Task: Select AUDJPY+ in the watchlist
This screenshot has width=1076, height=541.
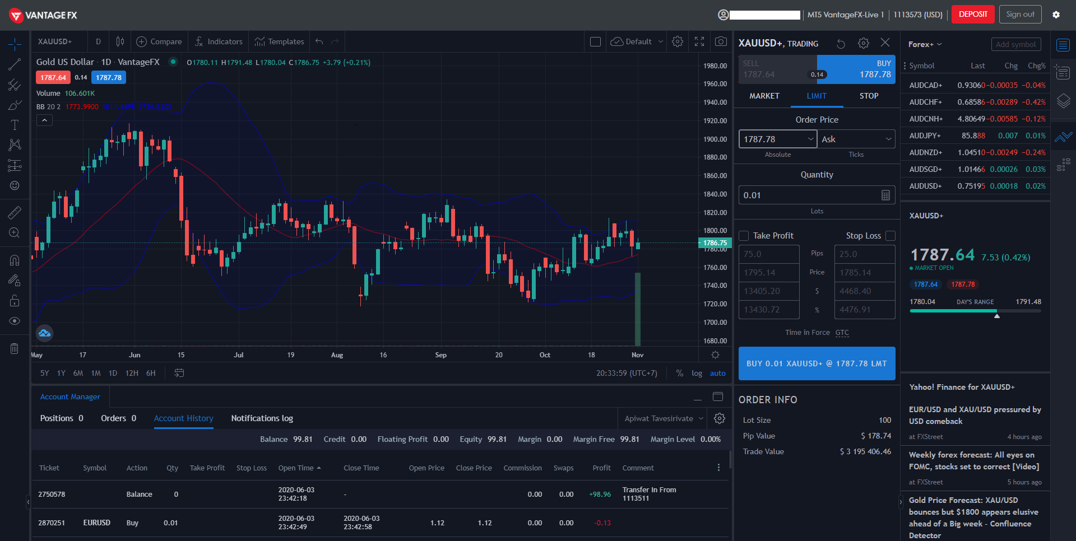Action: click(x=976, y=136)
